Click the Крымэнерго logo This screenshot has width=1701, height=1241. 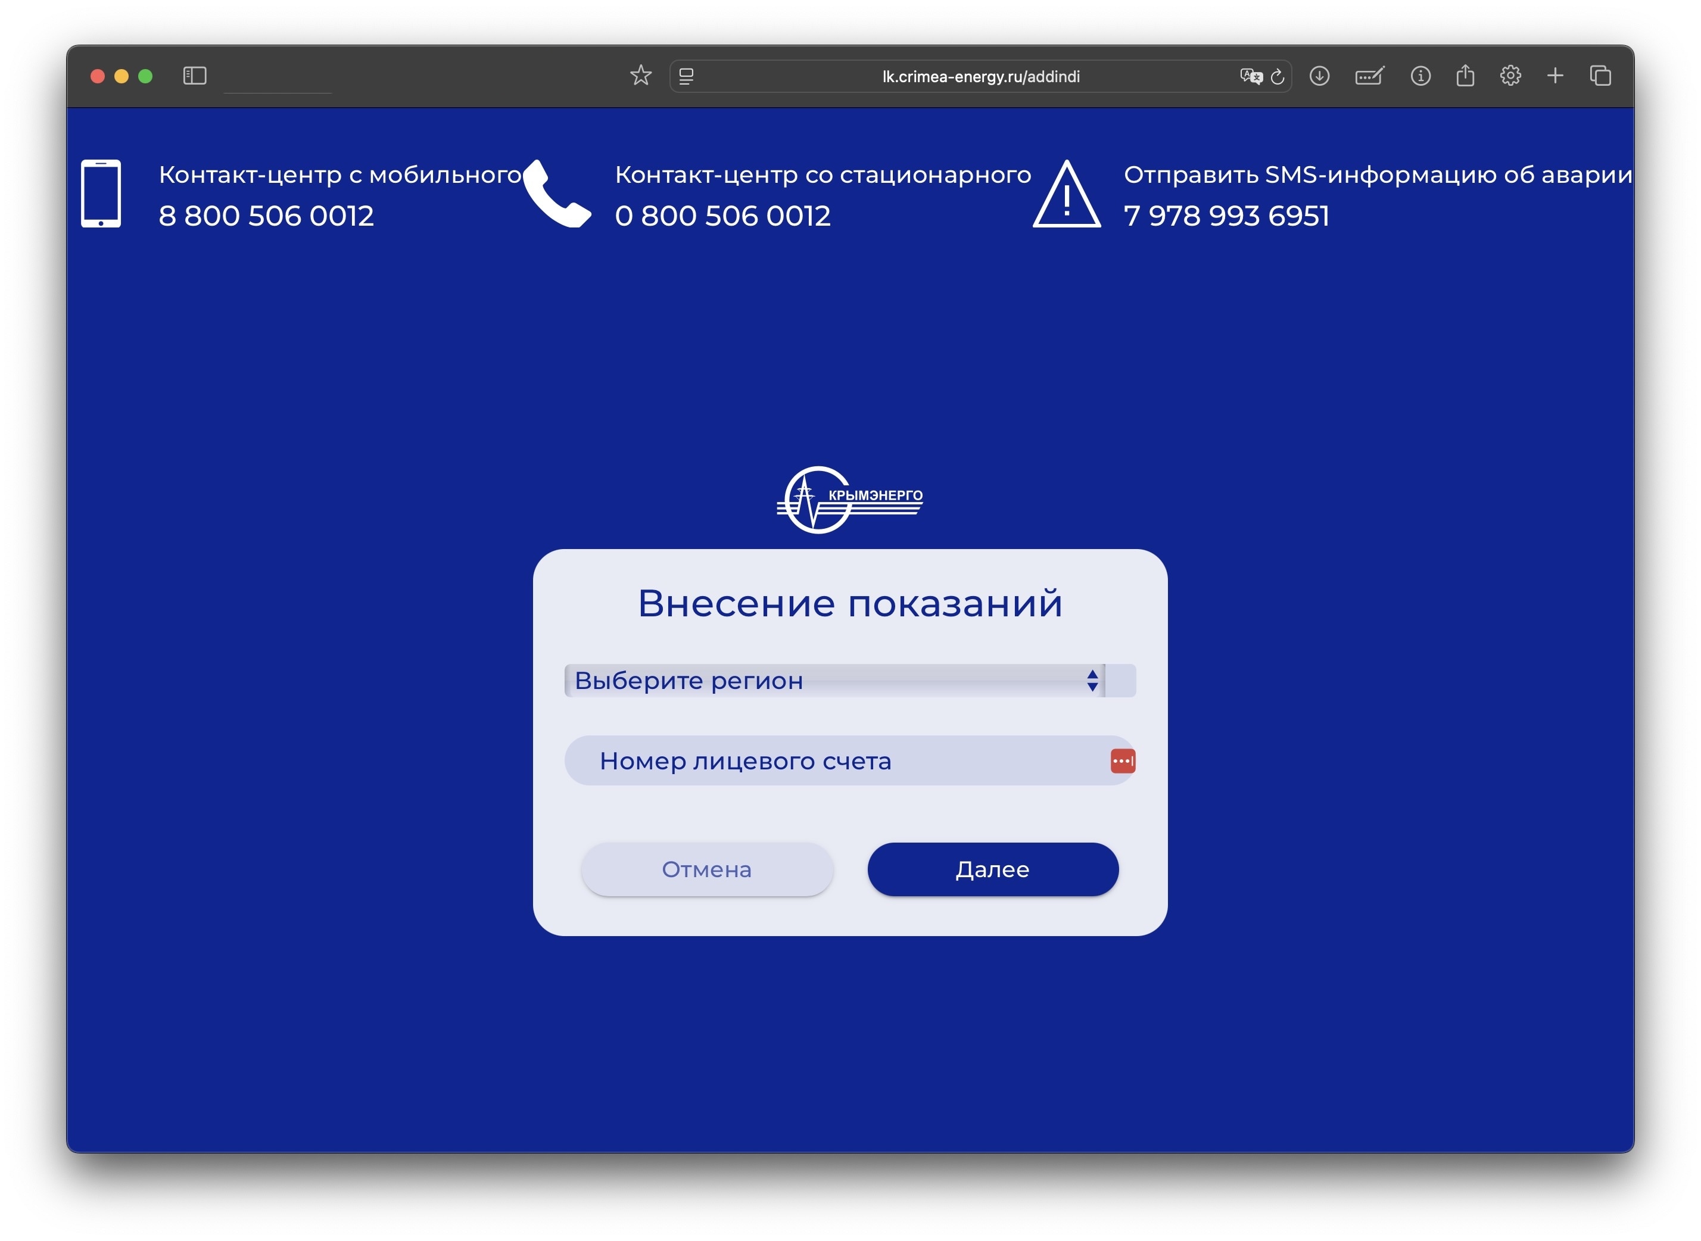pyautogui.click(x=850, y=500)
